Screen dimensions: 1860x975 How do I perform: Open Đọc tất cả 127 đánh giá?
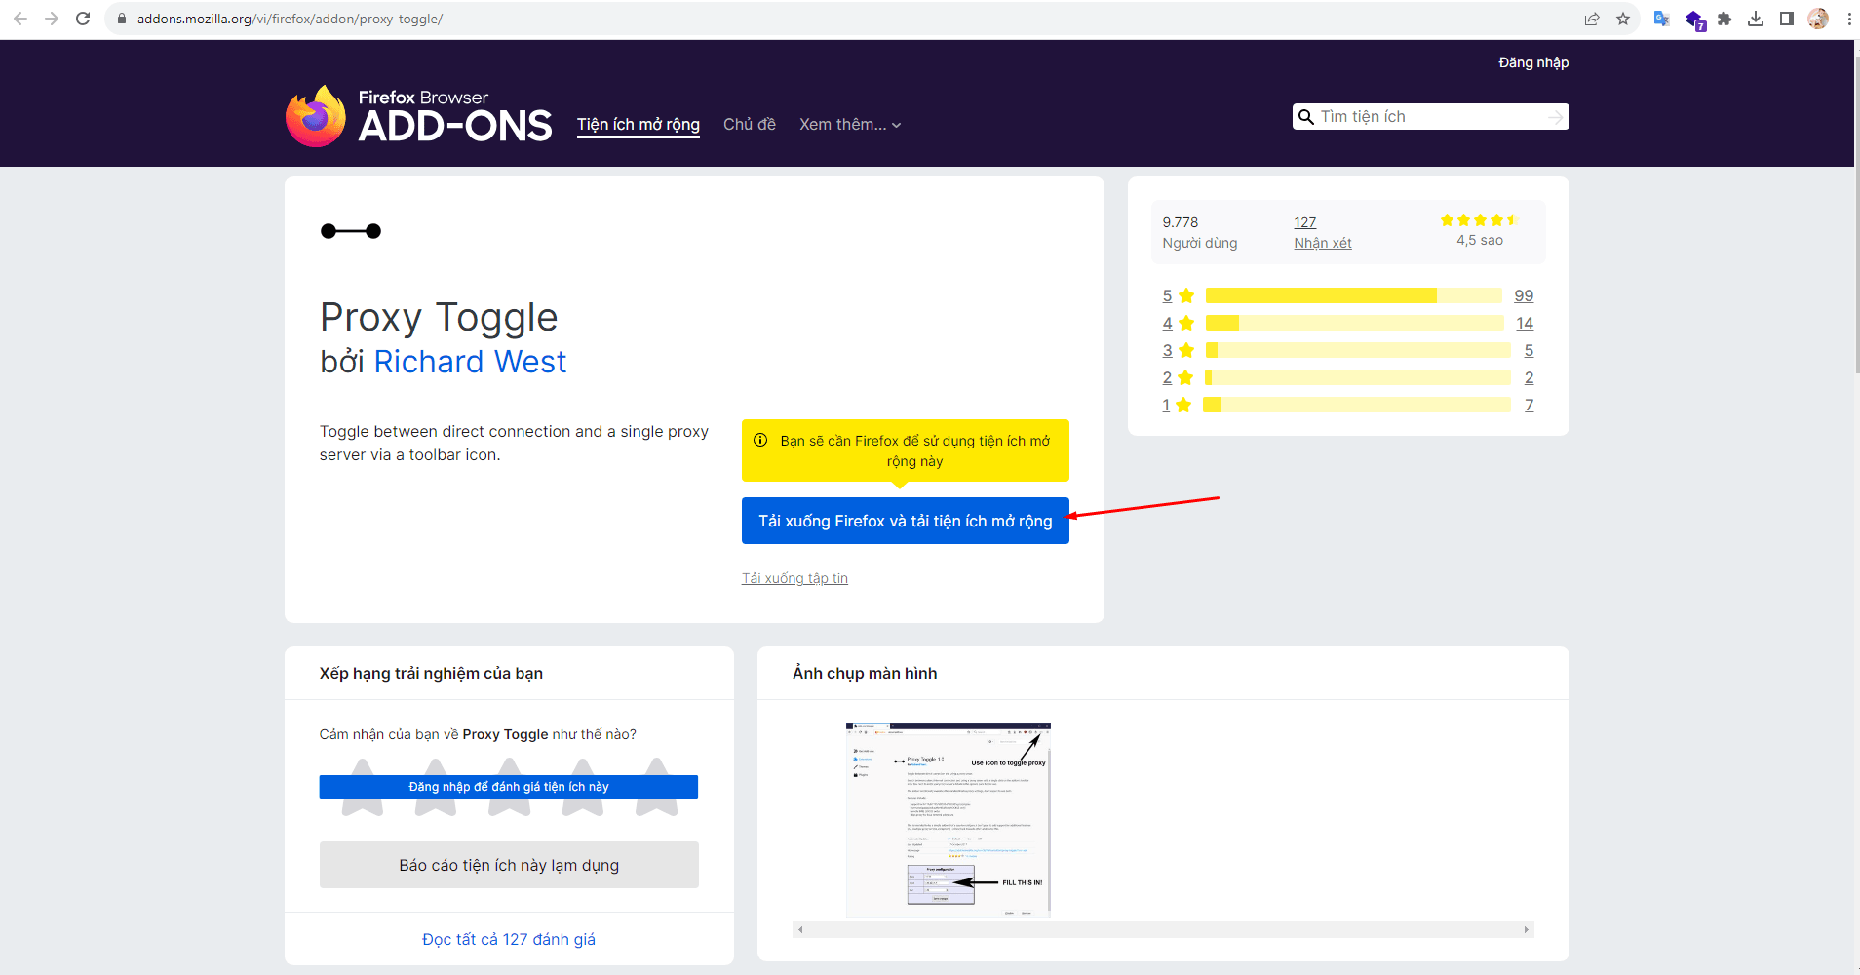[509, 939]
